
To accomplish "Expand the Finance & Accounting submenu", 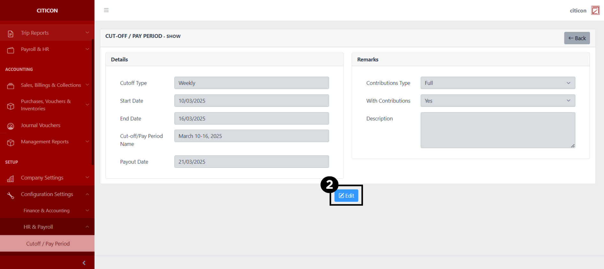I will click(x=47, y=210).
